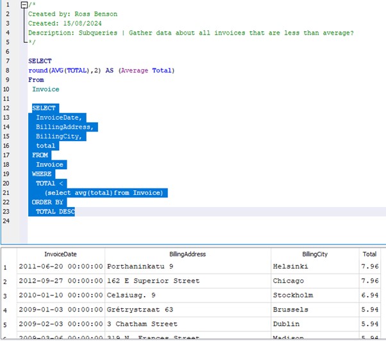Select result row number 1
The image size is (386, 341).
click(x=6, y=267)
